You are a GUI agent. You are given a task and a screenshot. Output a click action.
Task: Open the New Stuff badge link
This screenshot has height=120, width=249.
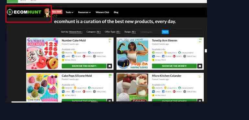click(57, 12)
